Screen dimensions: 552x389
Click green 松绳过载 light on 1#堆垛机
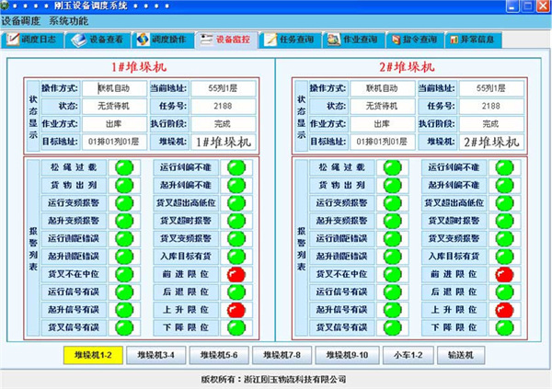tap(123, 167)
